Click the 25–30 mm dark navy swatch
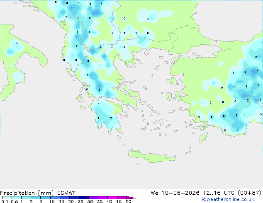 (x=83, y=198)
